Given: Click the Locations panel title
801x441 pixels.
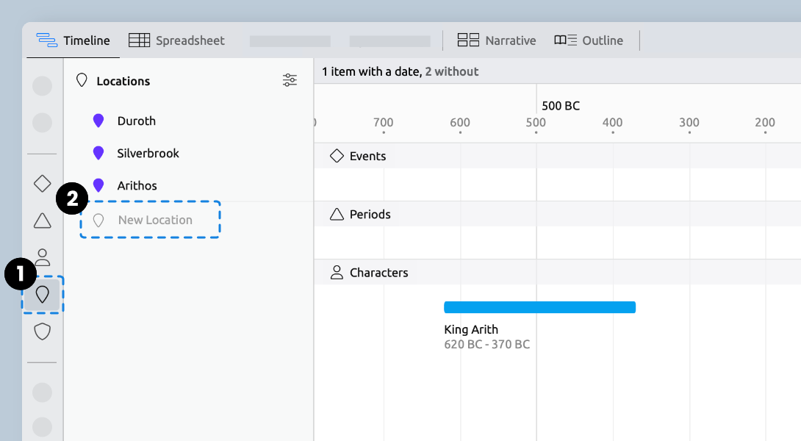Looking at the screenshot, I should [123, 82].
